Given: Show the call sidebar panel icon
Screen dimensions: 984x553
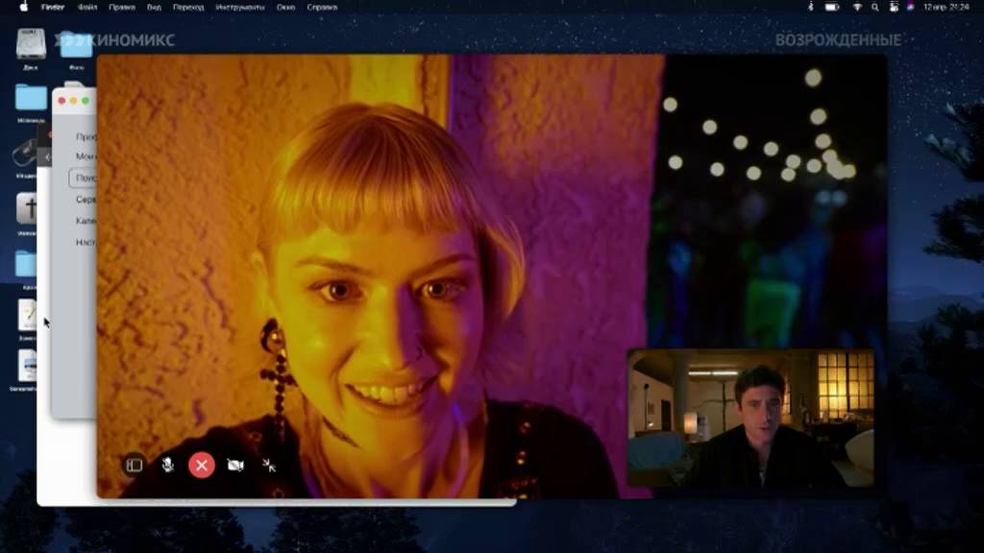Looking at the screenshot, I should (135, 466).
